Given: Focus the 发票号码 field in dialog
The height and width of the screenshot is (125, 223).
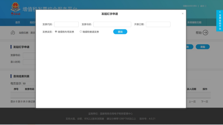Looking at the screenshot, I should tap(112, 24).
